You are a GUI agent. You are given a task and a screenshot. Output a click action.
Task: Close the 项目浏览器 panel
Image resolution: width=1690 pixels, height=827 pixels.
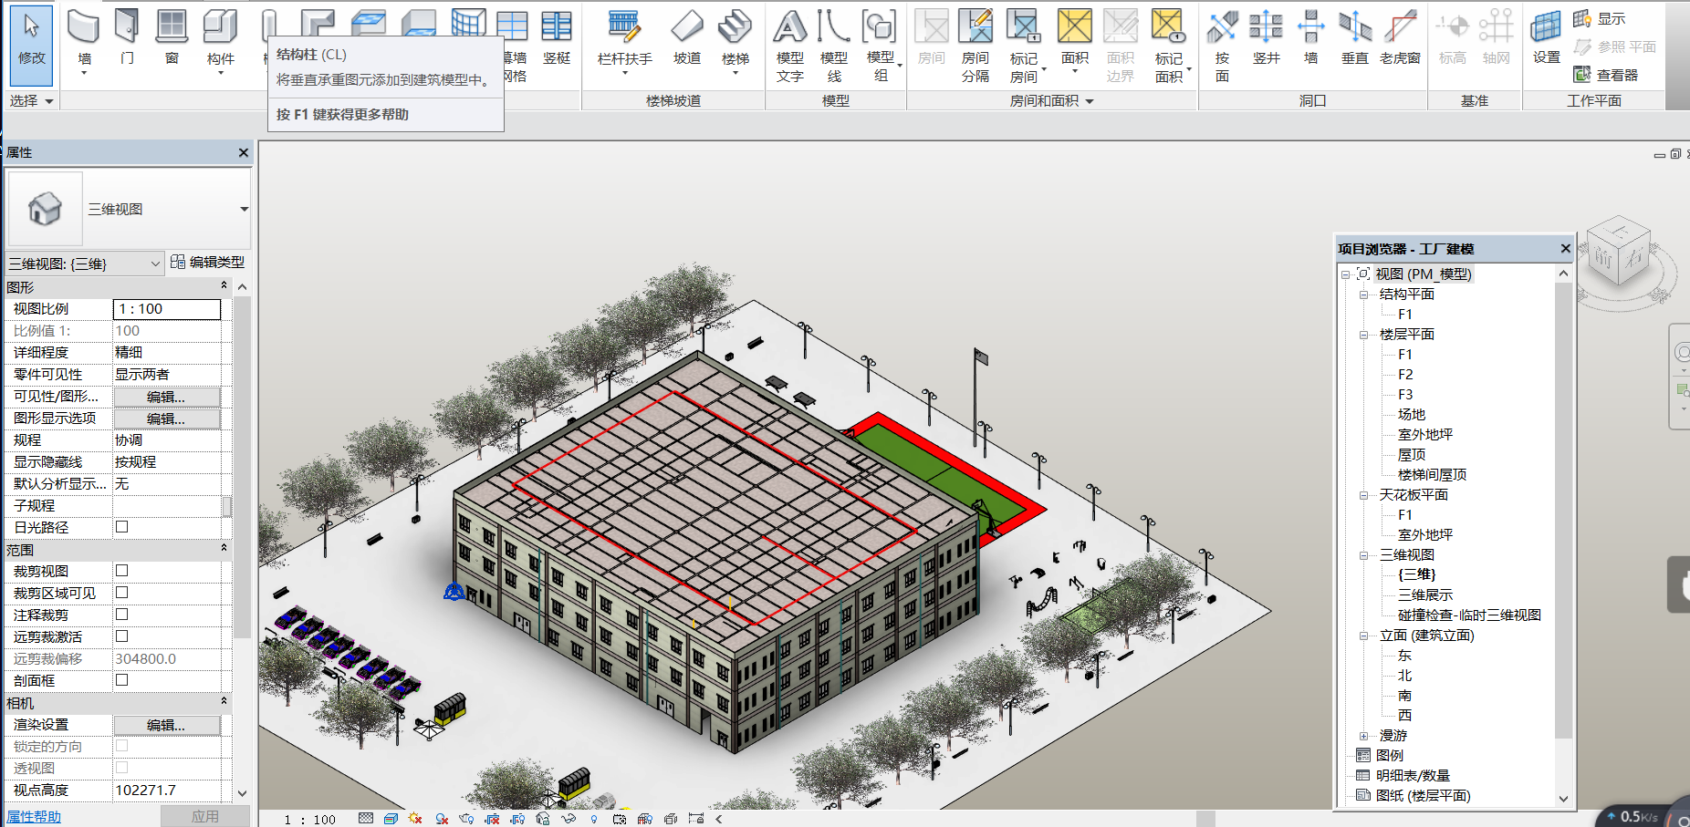click(x=1565, y=248)
